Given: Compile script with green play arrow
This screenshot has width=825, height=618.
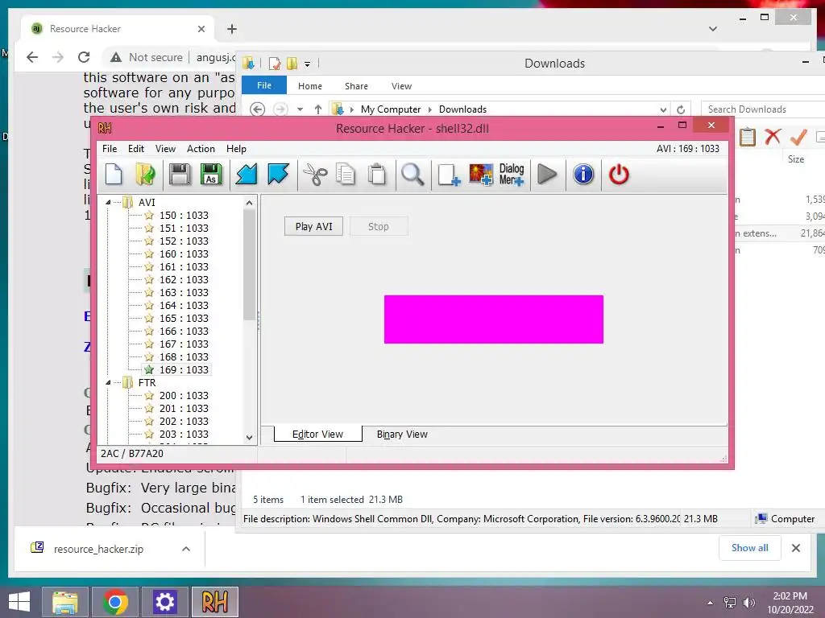Looking at the screenshot, I should click(547, 175).
